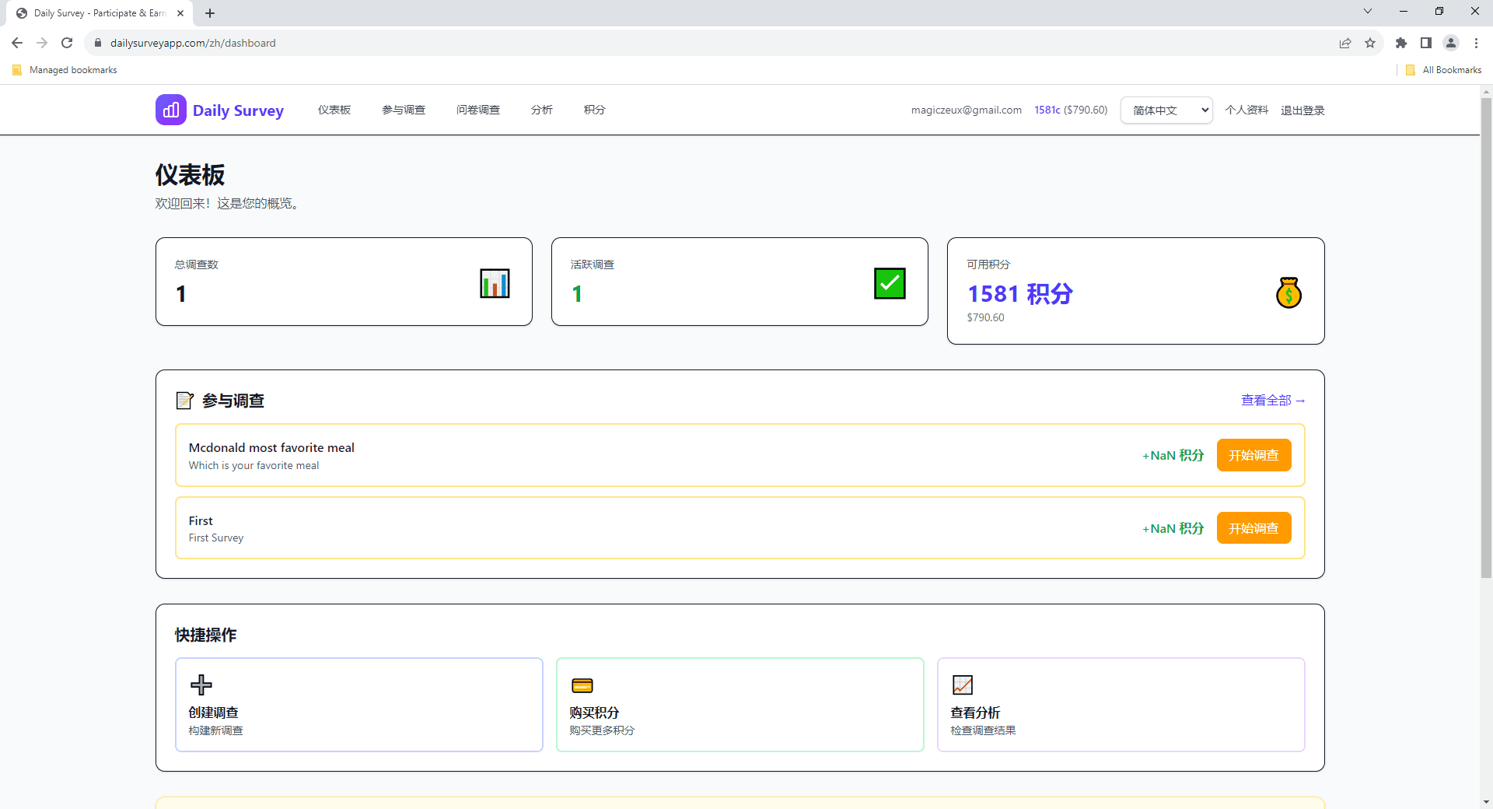Open the 分析 navigation item
Image resolution: width=1493 pixels, height=809 pixels.
[541, 110]
